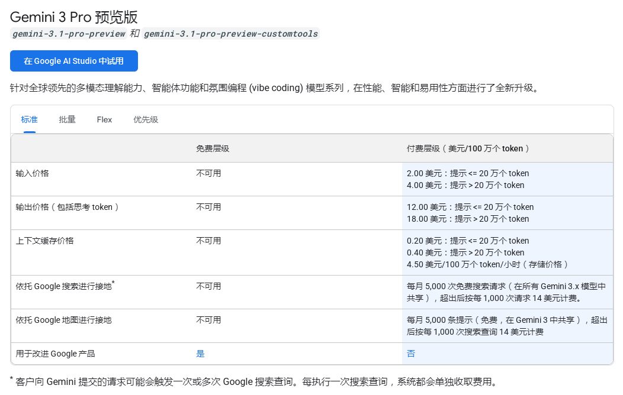This screenshot has width=623, height=395.
Task: Click the 输出价格（包括思考 token）row label
Action: 67,207
